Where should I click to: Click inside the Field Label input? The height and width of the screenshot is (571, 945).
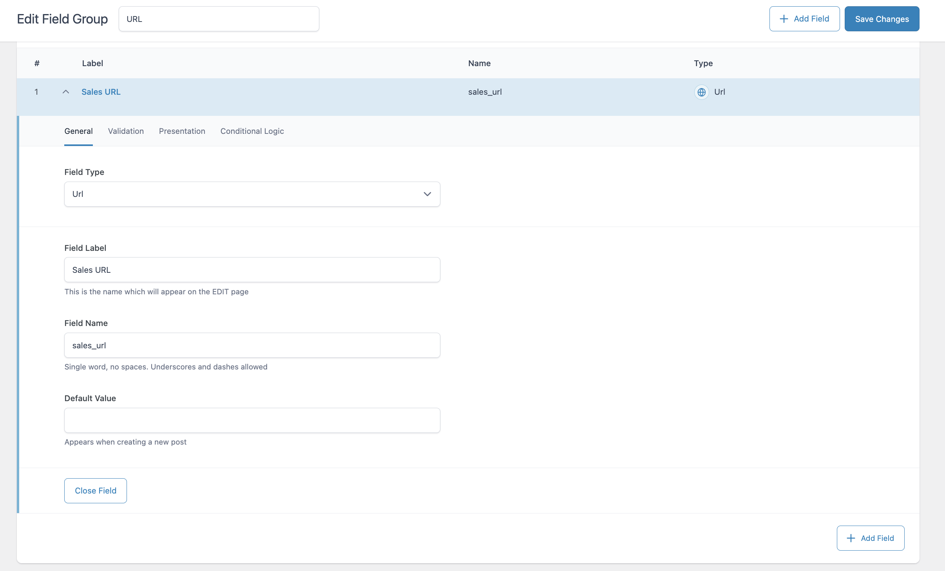[x=252, y=270]
